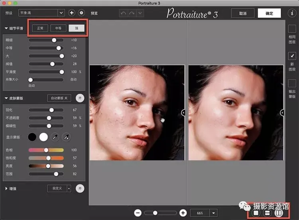Click the 色相 hue slider handle
This screenshot has height=220, width=299.
click(x=46, y=150)
